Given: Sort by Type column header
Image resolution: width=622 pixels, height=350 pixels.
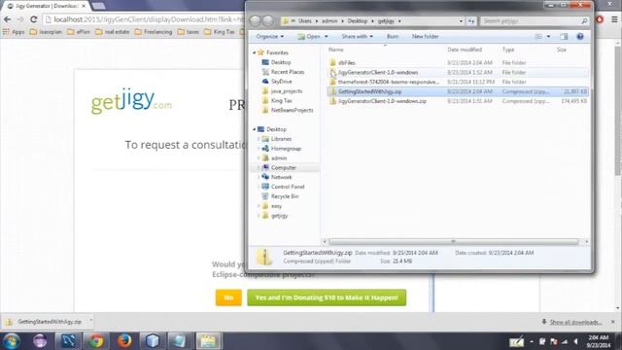Looking at the screenshot, I should (508, 50).
